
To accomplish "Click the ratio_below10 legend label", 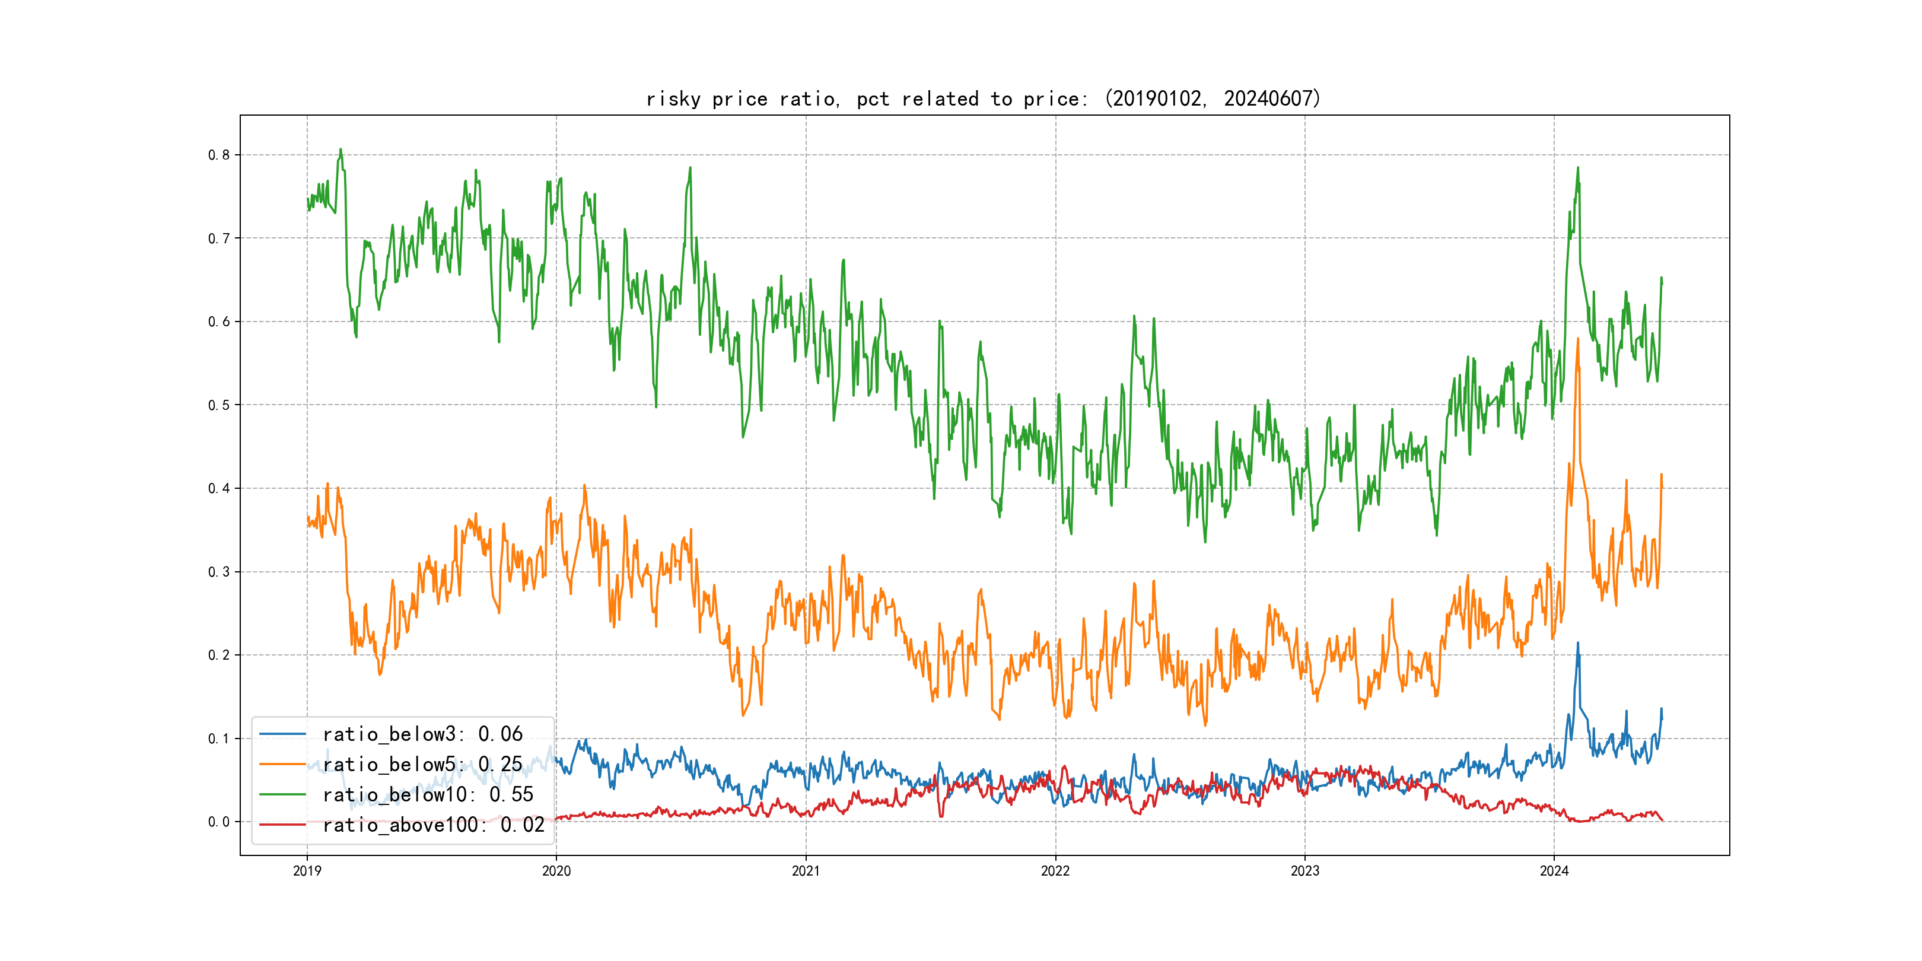I will pyautogui.click(x=428, y=795).
